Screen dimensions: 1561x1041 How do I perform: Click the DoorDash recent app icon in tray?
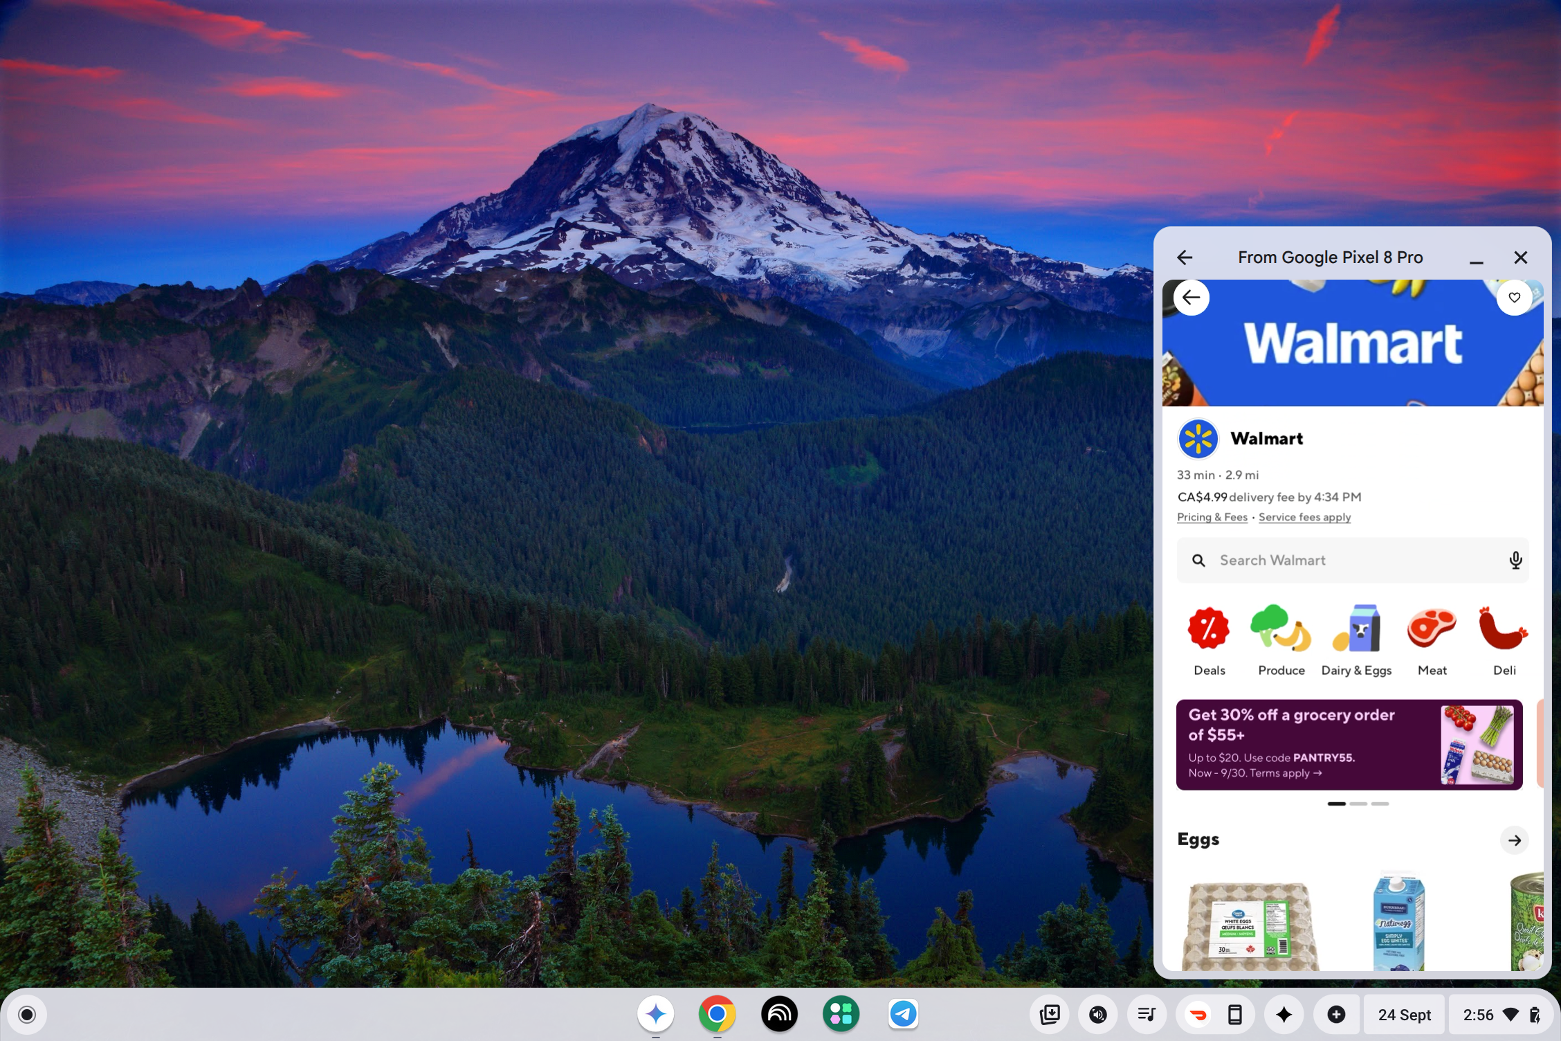pos(1198,1015)
